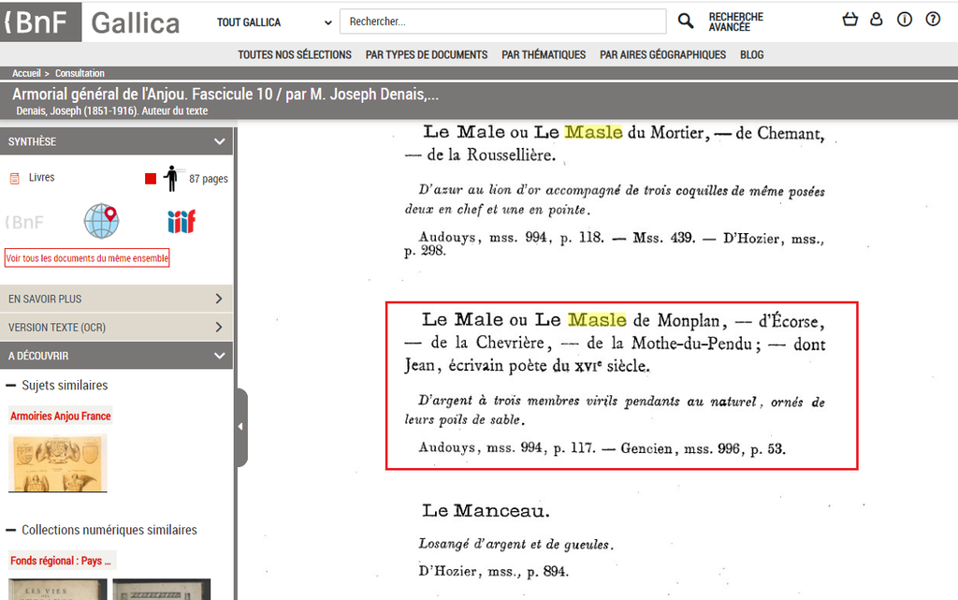Open PAR AIRES GÉOGRAPHIQUES menu
The height and width of the screenshot is (600, 958).
click(663, 55)
